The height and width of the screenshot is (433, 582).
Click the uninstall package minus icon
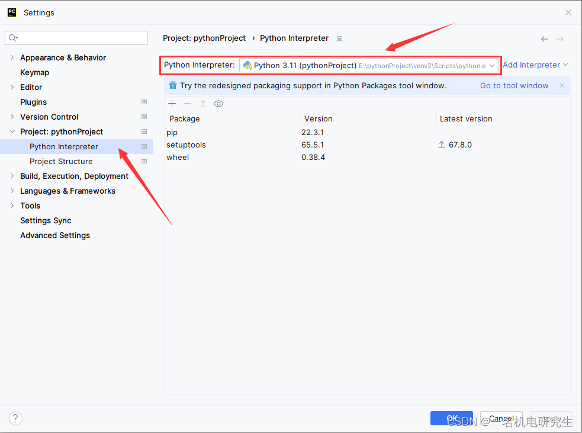point(188,104)
